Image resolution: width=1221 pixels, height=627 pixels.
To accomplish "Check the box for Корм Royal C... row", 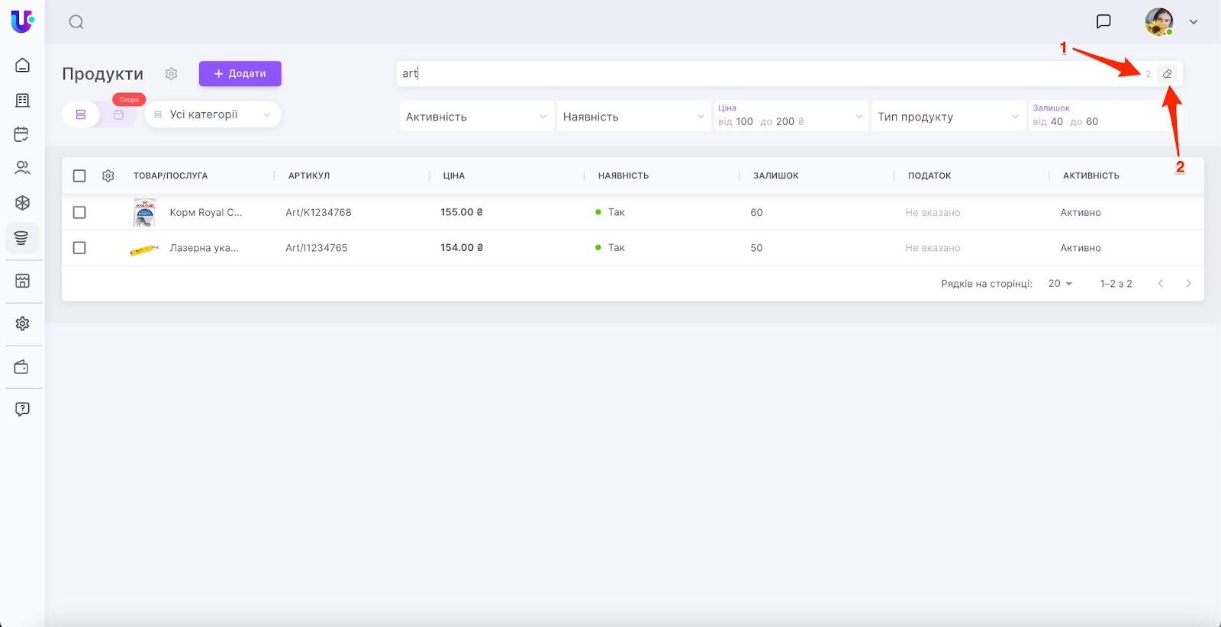I will [x=79, y=213].
